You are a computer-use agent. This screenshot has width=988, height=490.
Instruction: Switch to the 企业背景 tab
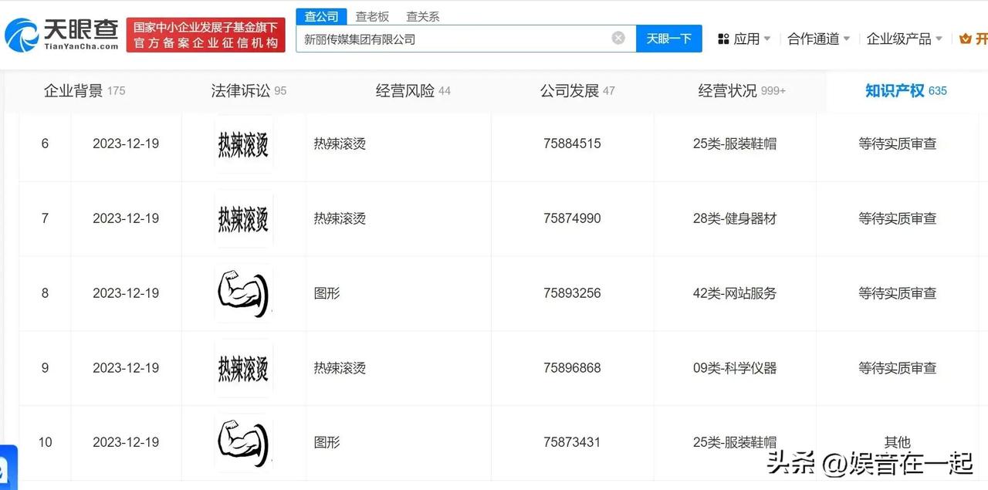84,90
